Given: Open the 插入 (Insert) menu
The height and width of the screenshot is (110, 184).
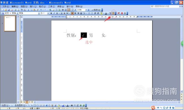Looking at the screenshot, I should point(33,6).
